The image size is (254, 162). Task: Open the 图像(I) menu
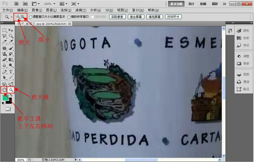(37, 10)
